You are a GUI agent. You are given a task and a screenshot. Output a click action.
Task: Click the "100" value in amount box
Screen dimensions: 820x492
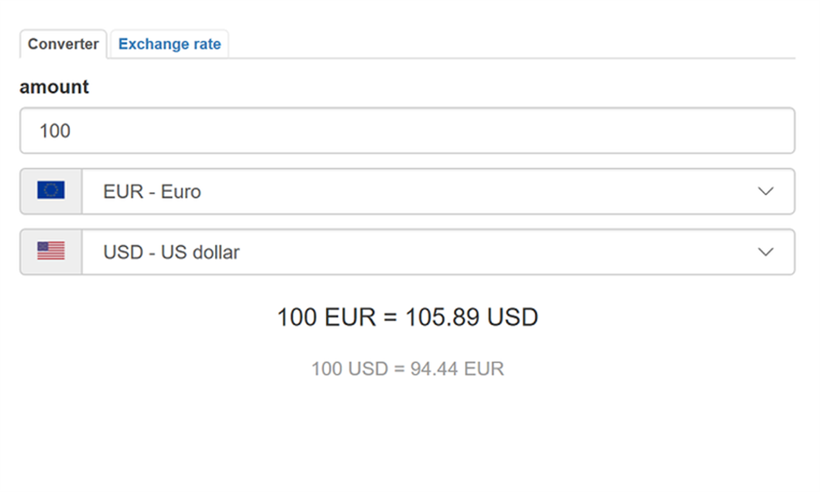(55, 131)
